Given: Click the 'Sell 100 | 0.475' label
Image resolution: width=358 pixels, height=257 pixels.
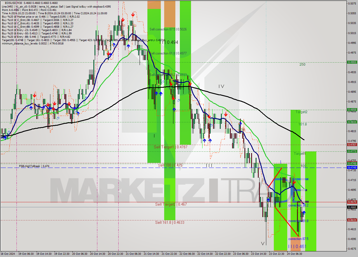Looking at the screenshot, I should point(170,165).
